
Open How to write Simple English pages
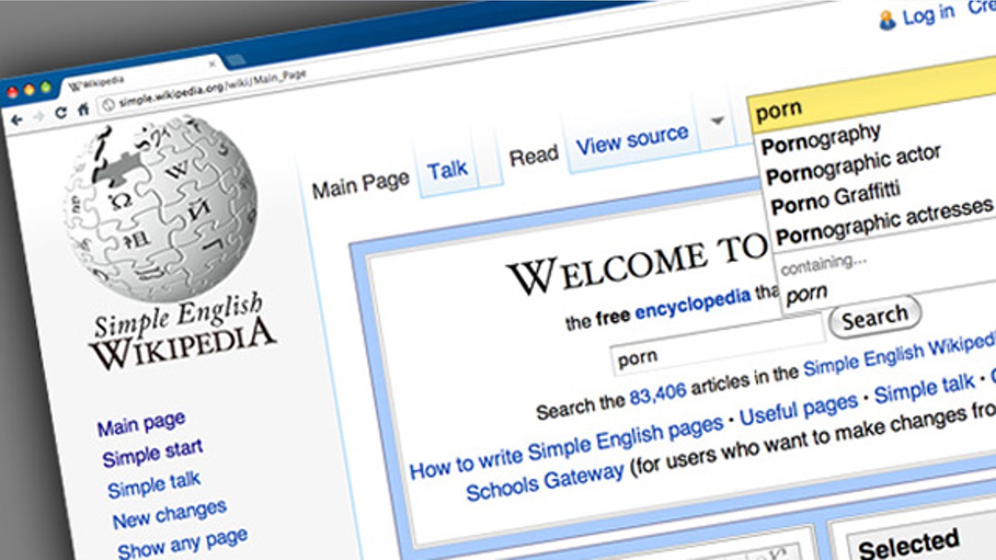[566, 448]
